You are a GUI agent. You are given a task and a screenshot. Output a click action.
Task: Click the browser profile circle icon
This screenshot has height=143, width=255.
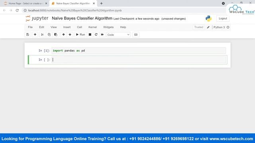[223, 3]
